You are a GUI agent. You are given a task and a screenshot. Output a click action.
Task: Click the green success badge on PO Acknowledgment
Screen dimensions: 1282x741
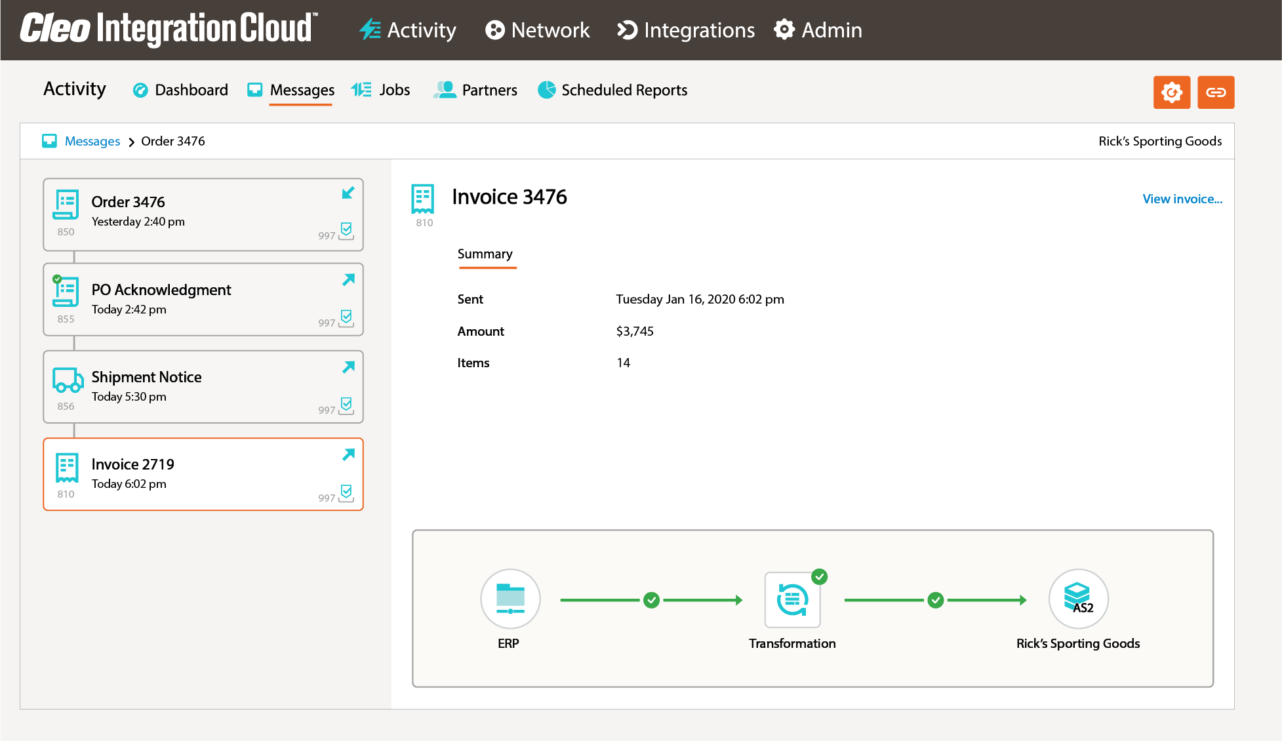click(58, 277)
